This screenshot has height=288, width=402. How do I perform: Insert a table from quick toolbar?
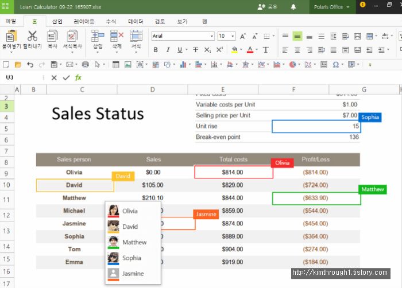(x=115, y=65)
